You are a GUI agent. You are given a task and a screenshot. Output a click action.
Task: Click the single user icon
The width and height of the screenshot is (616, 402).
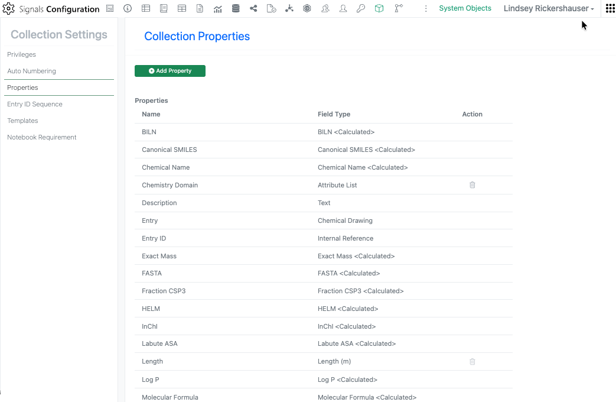pyautogui.click(x=343, y=8)
